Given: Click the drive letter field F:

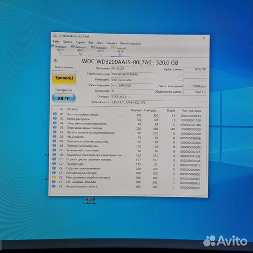Looking at the screenshot, I should tap(132, 91).
